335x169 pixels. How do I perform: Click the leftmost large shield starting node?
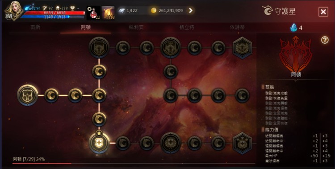28,95
